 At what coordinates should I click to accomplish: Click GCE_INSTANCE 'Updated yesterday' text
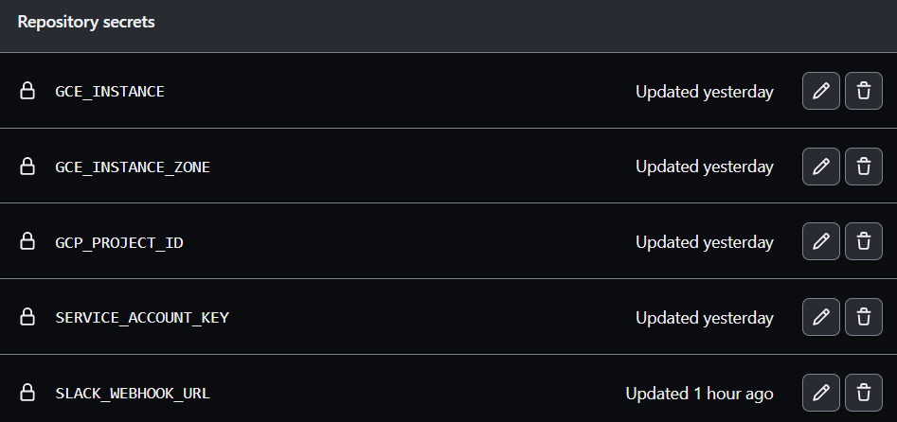coord(704,91)
